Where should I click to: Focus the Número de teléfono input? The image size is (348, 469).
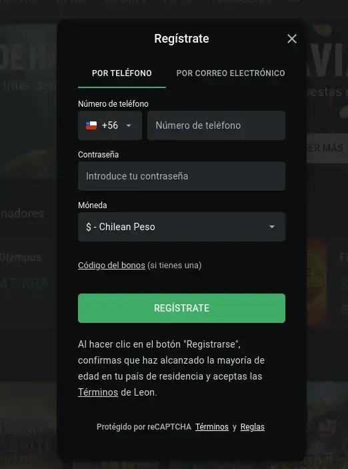pos(216,125)
